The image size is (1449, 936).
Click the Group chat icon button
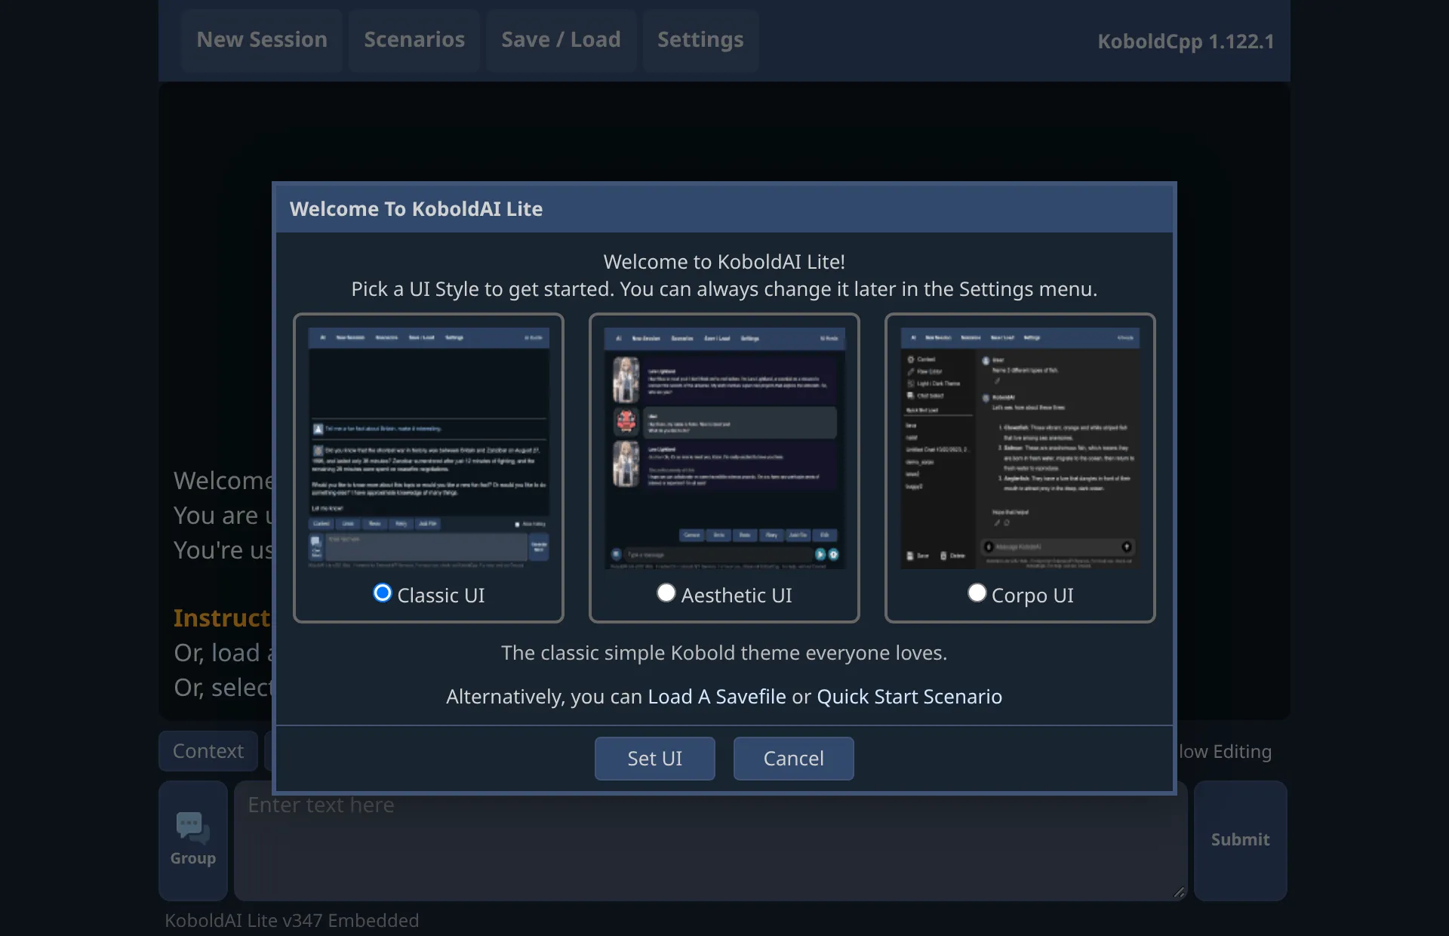coord(193,841)
